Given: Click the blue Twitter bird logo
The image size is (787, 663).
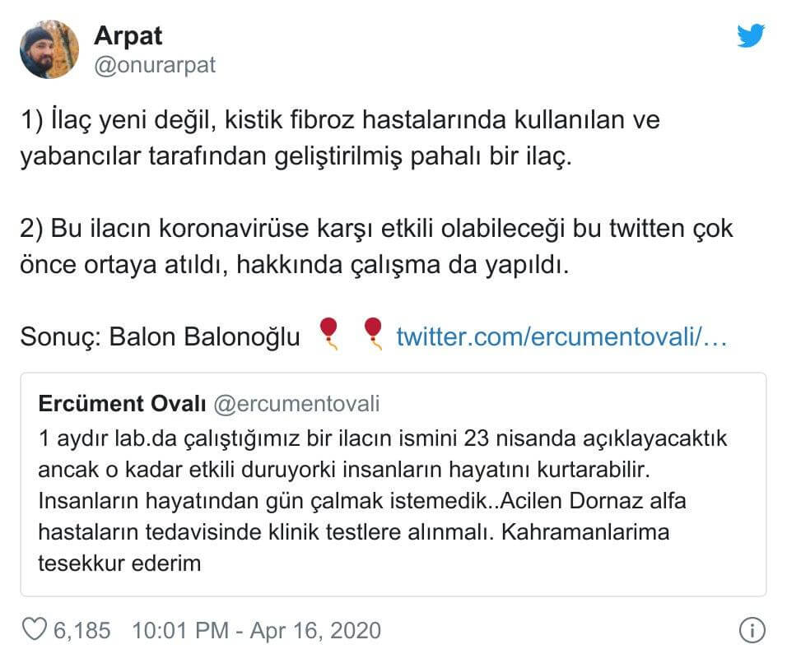Looking at the screenshot, I should click(750, 36).
